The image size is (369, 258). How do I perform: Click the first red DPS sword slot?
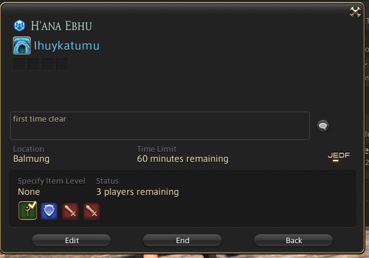click(70, 211)
